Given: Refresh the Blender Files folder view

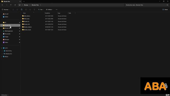Looking at the screenshot, I should 15,5.
